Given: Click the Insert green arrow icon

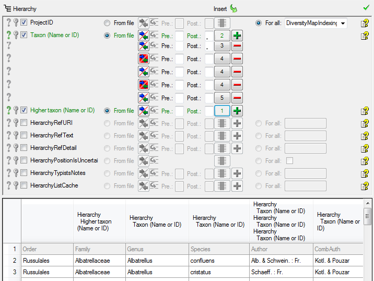Looking at the screenshot, I should click(x=233, y=8).
